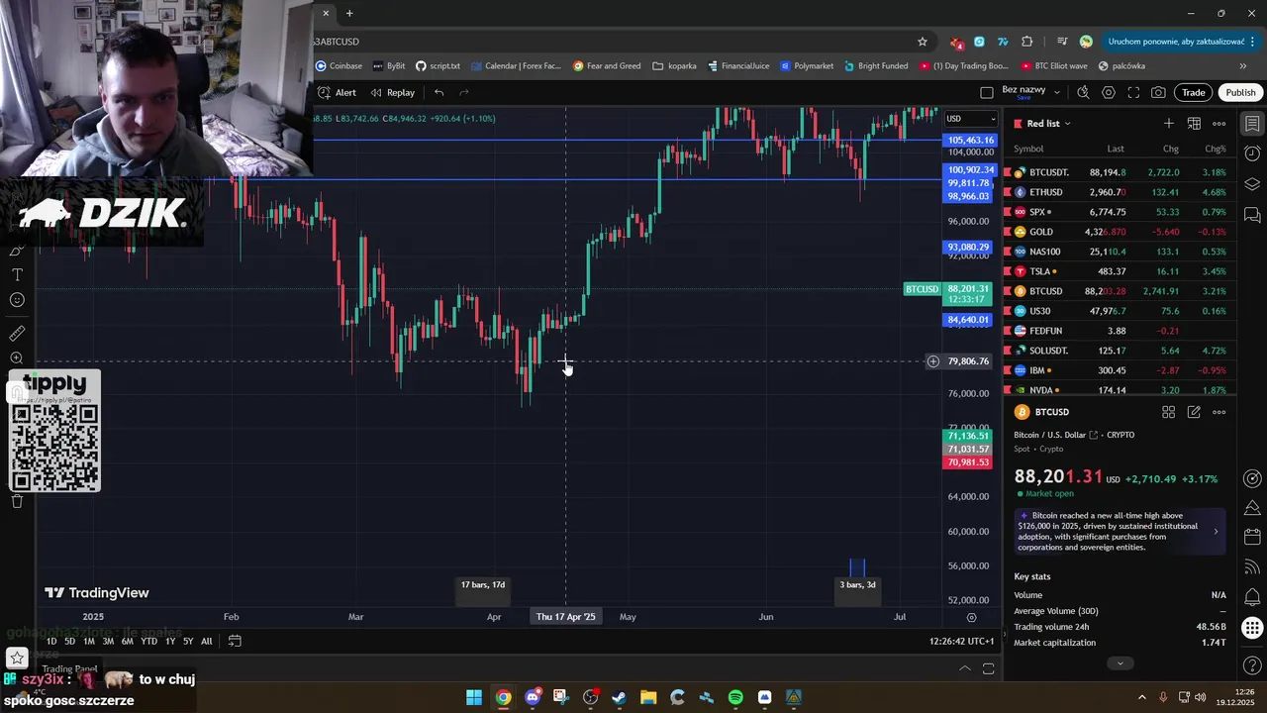
Task: Maximize the bottom panel toggle
Action: [x=988, y=668]
